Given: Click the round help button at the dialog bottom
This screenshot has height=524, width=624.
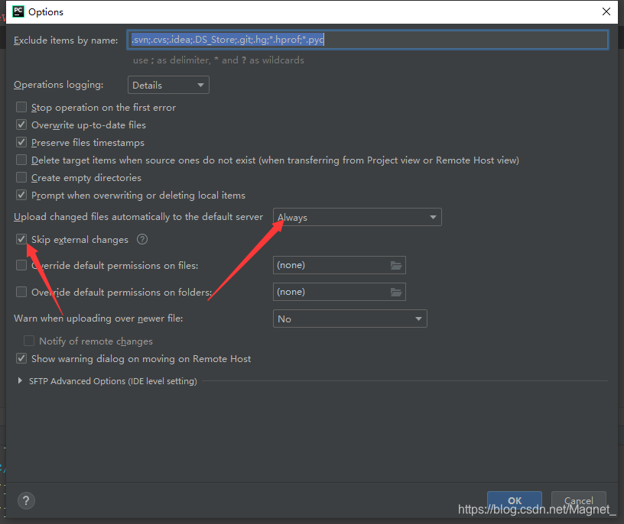Looking at the screenshot, I should [26, 500].
